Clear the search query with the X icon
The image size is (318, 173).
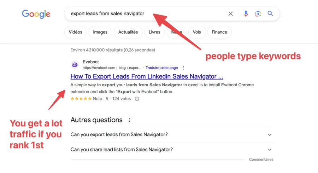[231, 13]
